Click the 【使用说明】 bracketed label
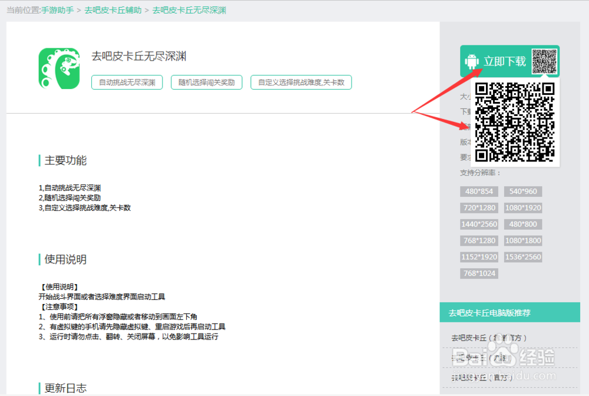Image resolution: width=589 pixels, height=396 pixels. 59,286
